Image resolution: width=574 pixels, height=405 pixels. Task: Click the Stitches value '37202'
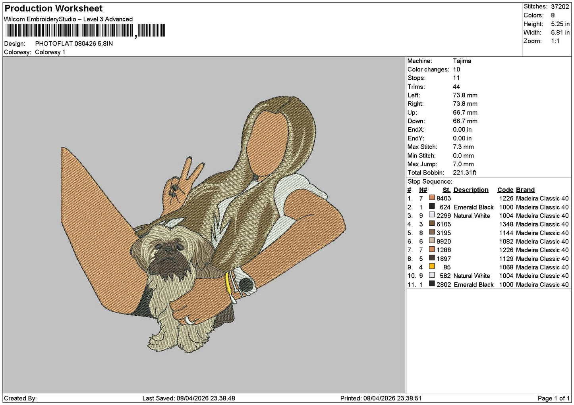pos(560,7)
